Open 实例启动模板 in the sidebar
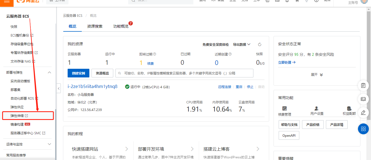This screenshot has height=160, width=371. [20, 81]
